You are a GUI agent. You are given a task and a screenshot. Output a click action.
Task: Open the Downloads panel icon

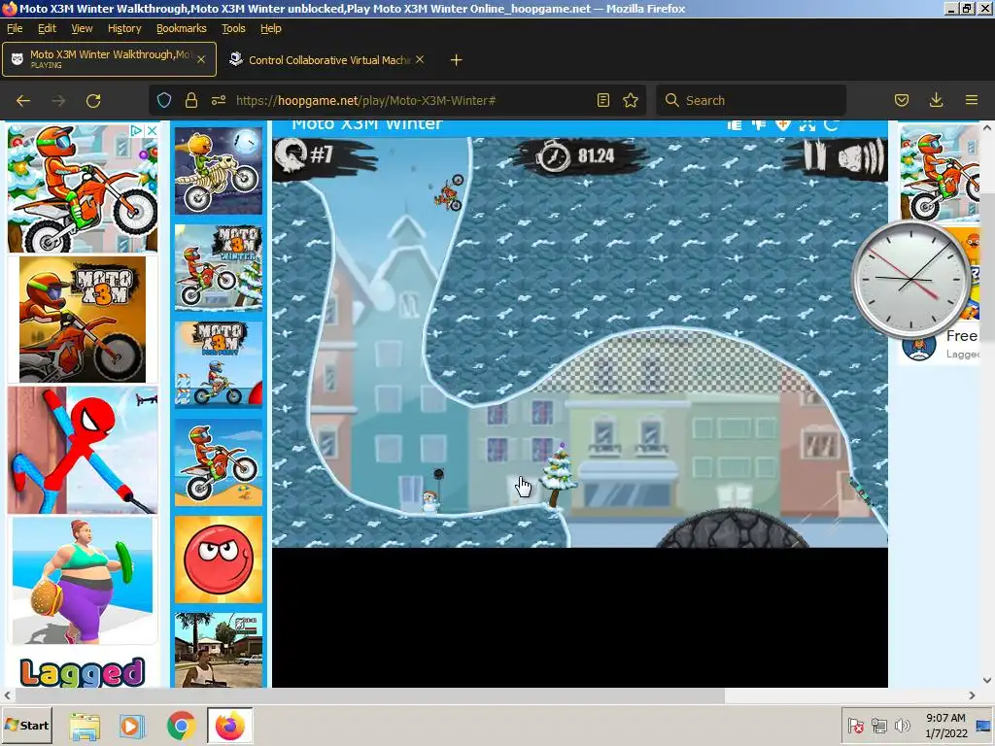(x=936, y=100)
